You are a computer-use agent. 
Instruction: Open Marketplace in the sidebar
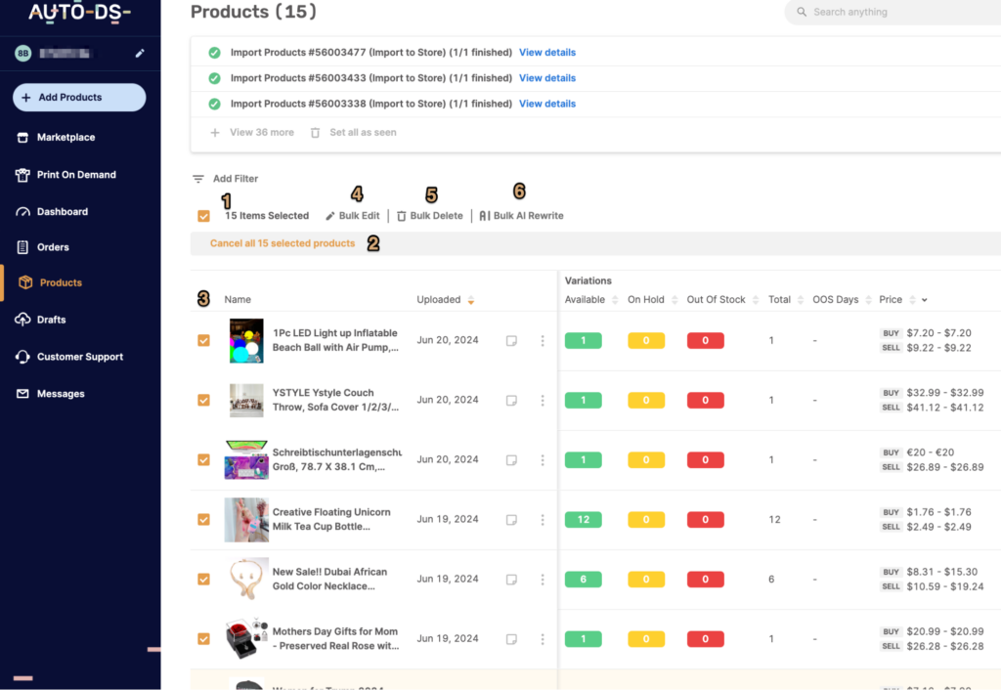65,137
